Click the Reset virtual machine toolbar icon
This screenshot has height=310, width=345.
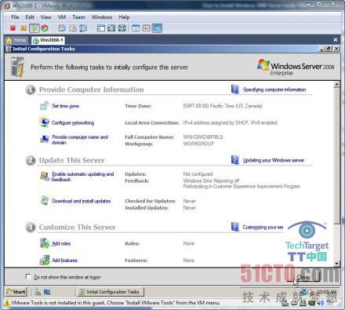point(45,28)
